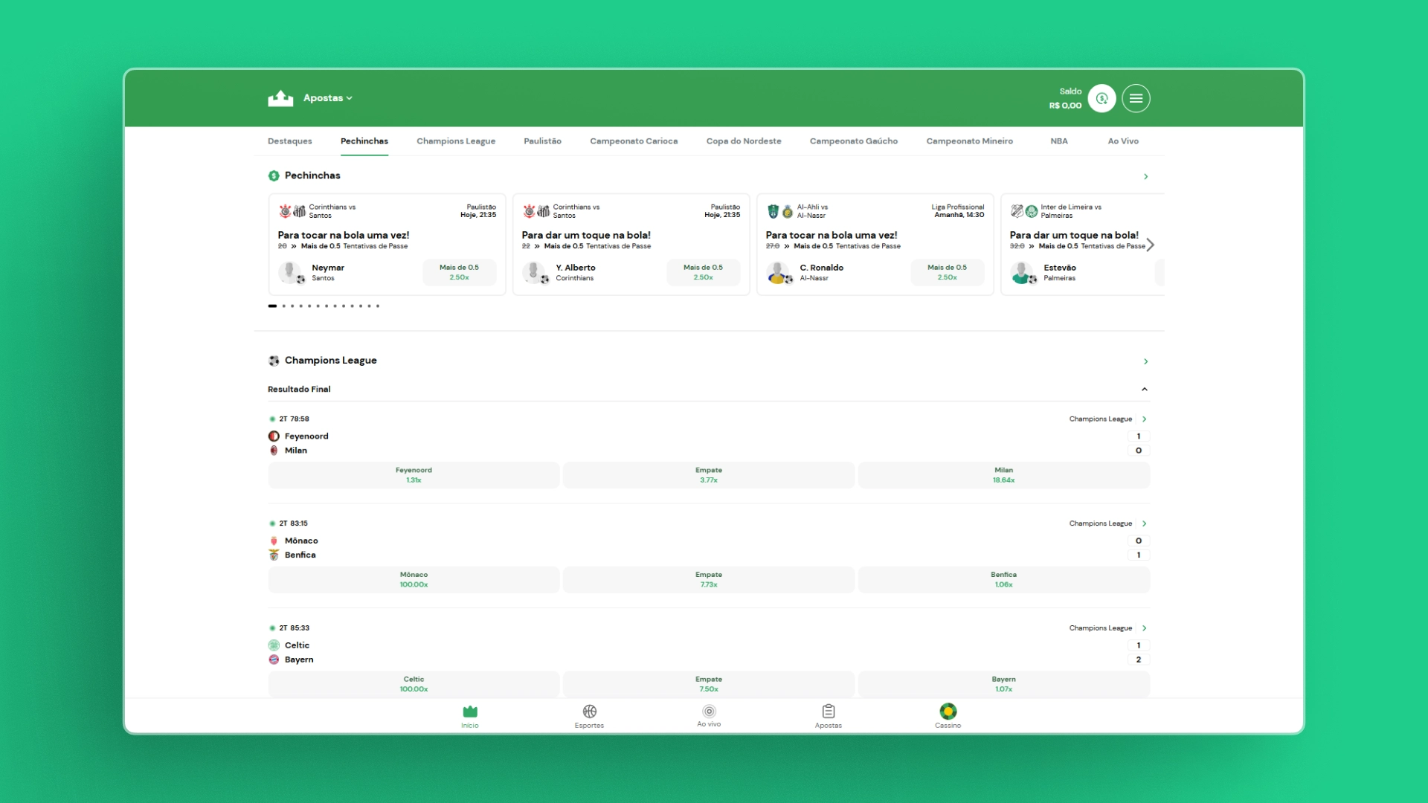Bet on Celtic at 100.00x

[x=414, y=684]
